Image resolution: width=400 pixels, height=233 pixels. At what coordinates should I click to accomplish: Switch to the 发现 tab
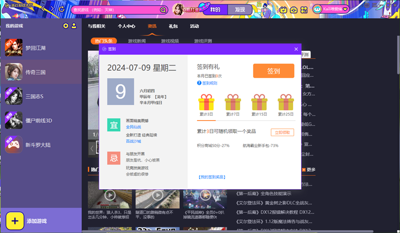[x=239, y=9]
